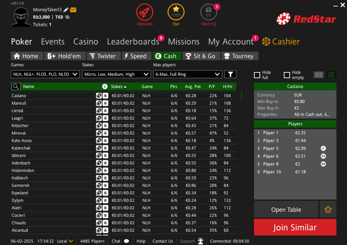Open the Contact Us link
Screen dimensions: 347x245
[163, 241]
